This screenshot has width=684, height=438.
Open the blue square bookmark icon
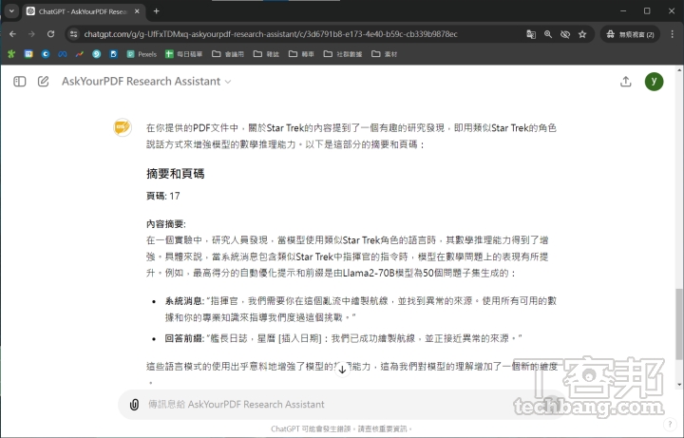[x=113, y=54]
